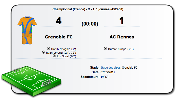177x98 pixels.
Task: Click the Championnat (France) match header
Action: (88, 9)
